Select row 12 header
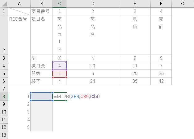Image resolution: width=194 pixels, height=139 pixels. pos(4,127)
